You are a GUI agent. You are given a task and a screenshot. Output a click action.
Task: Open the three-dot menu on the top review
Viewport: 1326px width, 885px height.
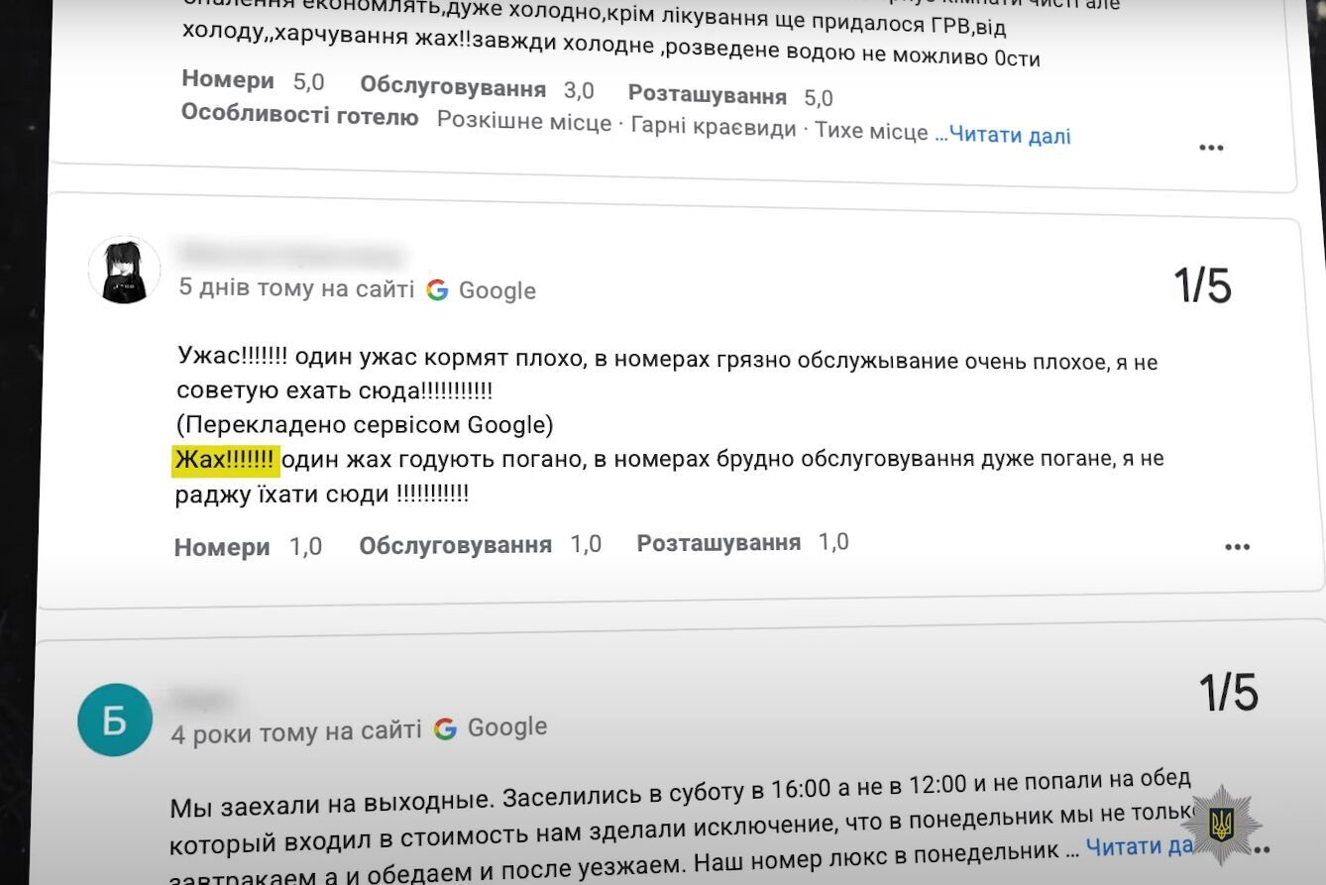(x=1211, y=146)
